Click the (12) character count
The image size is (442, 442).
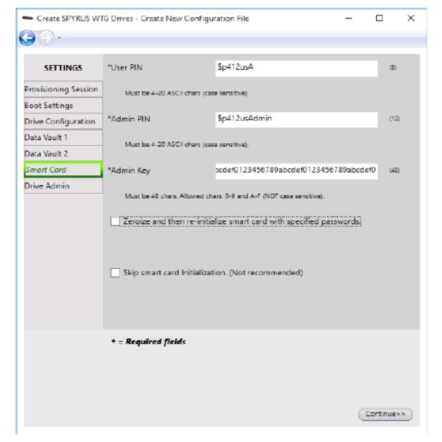[x=395, y=119]
